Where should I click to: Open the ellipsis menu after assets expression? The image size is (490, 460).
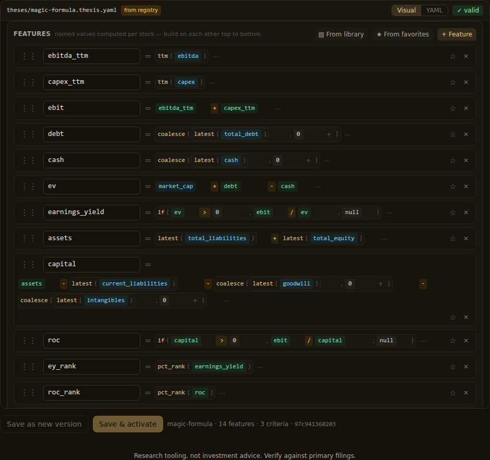384,239
